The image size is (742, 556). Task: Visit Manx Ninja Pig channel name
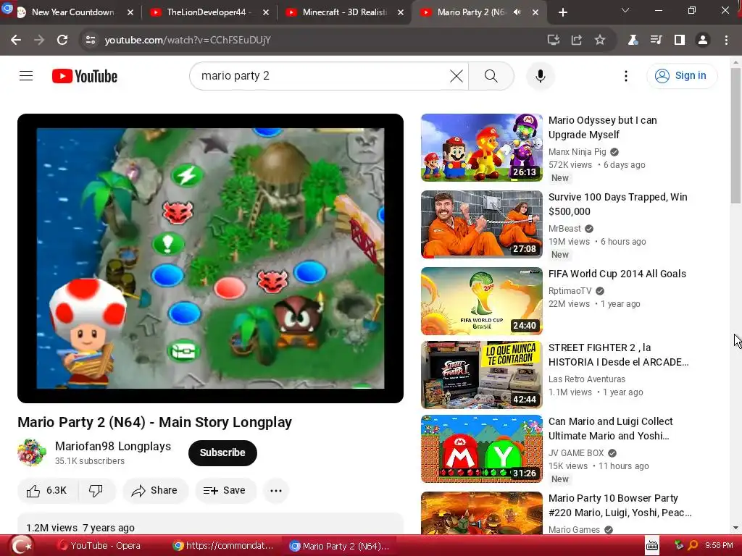(x=577, y=152)
